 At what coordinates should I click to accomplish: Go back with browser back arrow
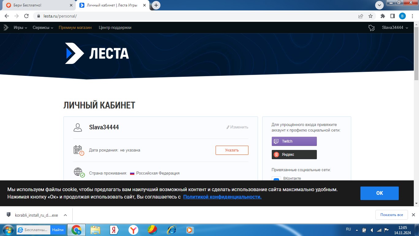pos(7,16)
